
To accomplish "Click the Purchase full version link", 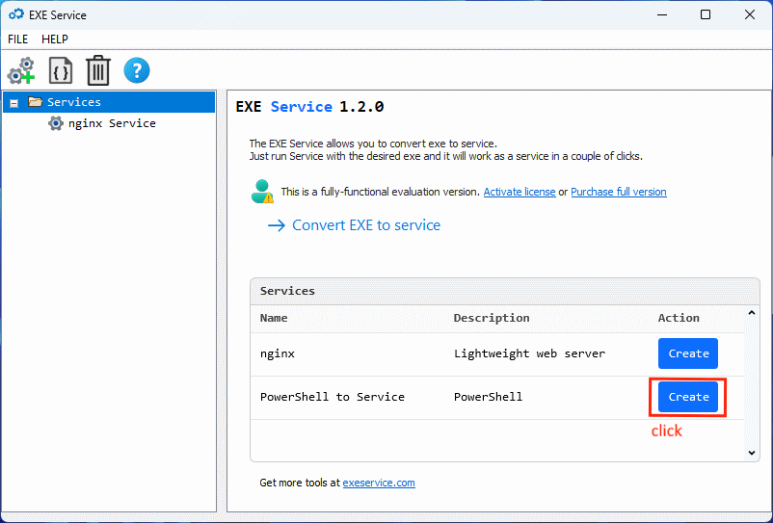I will [x=618, y=192].
